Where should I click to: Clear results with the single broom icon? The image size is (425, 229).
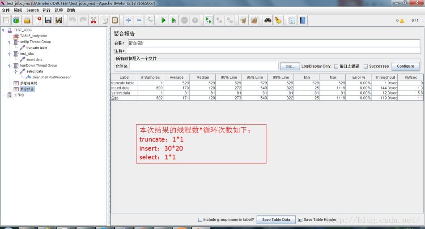click(x=243, y=20)
